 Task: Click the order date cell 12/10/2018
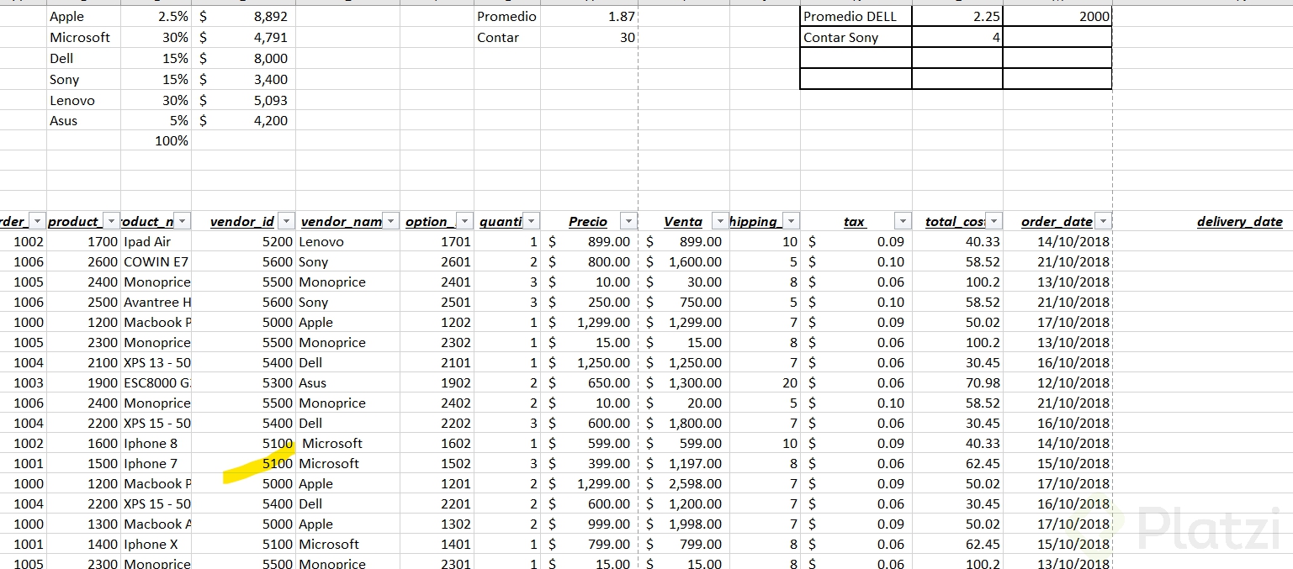pyautogui.click(x=1057, y=382)
